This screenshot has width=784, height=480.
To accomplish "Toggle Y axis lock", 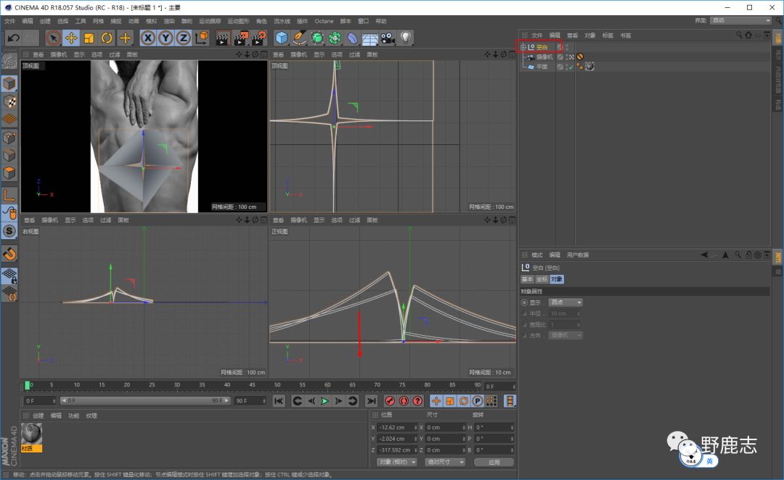I will [166, 38].
